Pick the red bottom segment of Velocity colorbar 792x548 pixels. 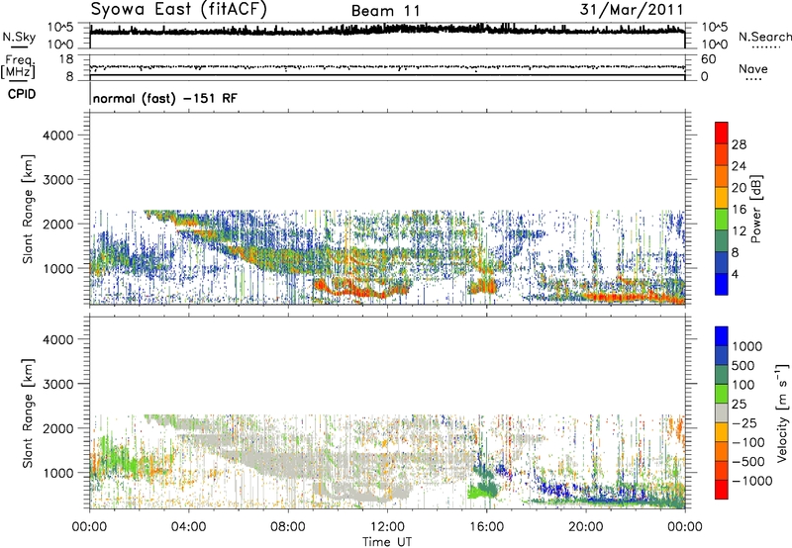click(x=722, y=490)
